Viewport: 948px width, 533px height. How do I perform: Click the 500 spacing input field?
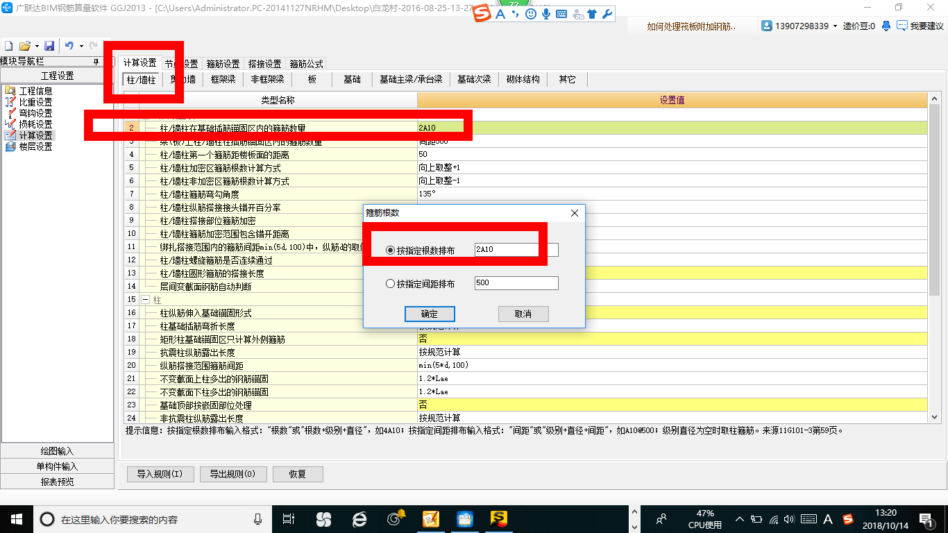point(516,283)
